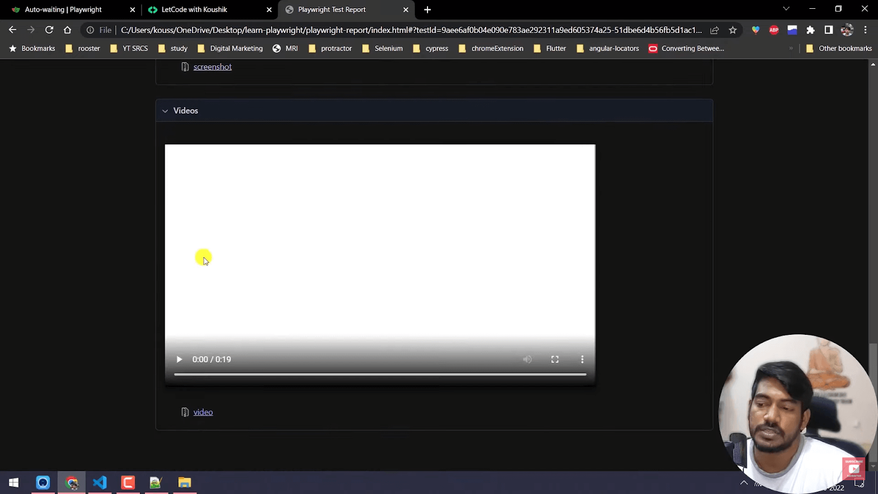Image resolution: width=878 pixels, height=494 pixels.
Task: Open the video player's three-dot options menu
Action: (582, 360)
